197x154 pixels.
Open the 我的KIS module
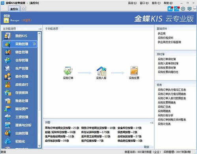(x=20, y=36)
